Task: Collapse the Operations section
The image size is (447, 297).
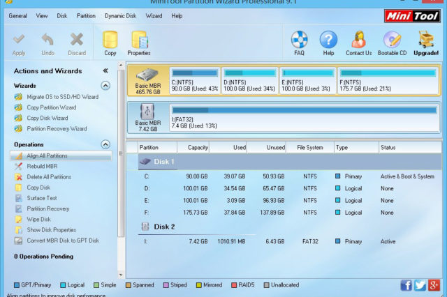Action: click(105, 144)
